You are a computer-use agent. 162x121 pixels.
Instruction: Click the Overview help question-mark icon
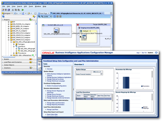click(83, 65)
